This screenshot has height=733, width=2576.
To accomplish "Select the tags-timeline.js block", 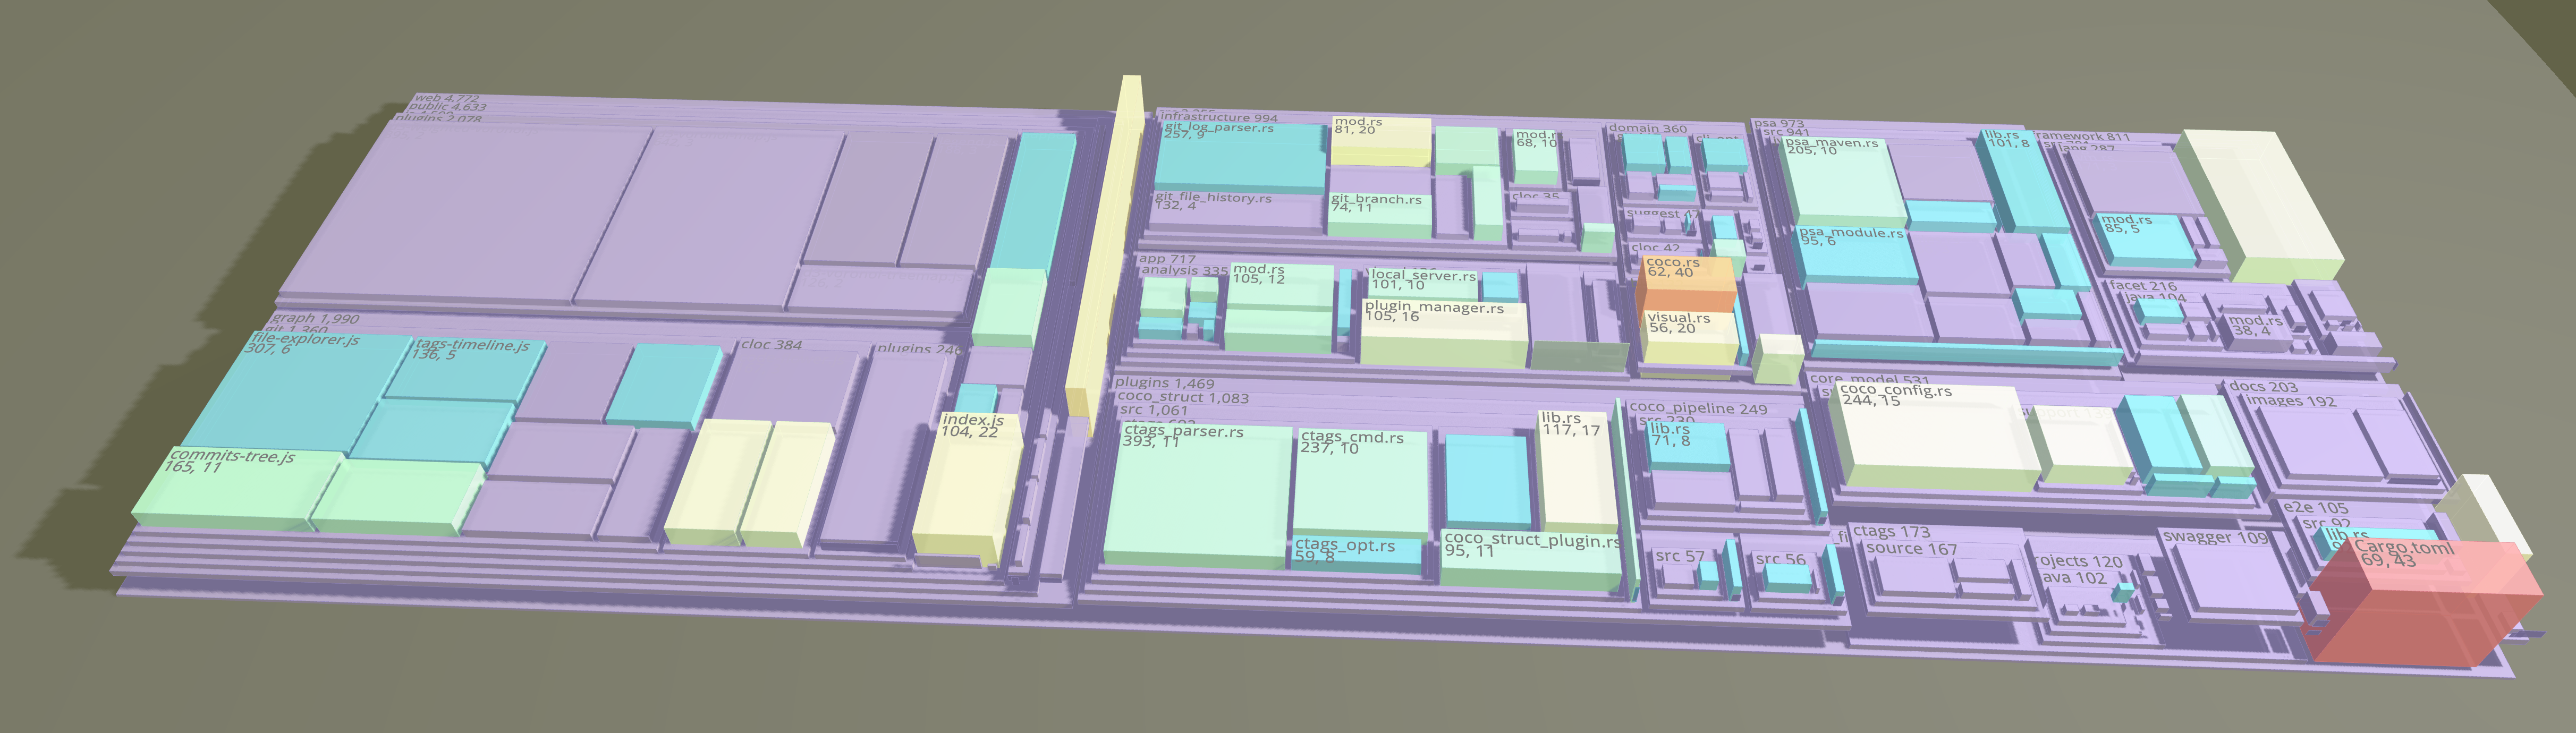I will [x=465, y=370].
